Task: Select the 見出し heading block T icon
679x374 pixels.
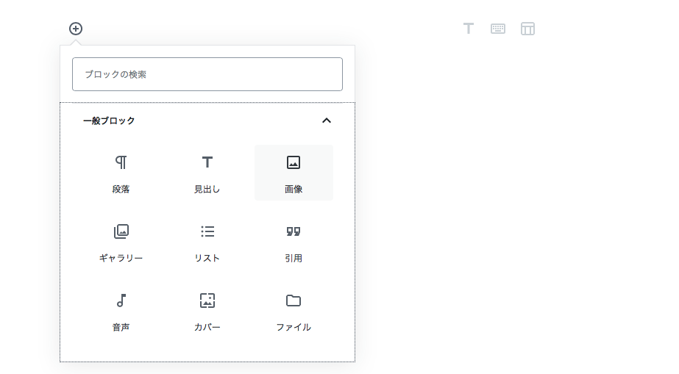Action: [207, 162]
